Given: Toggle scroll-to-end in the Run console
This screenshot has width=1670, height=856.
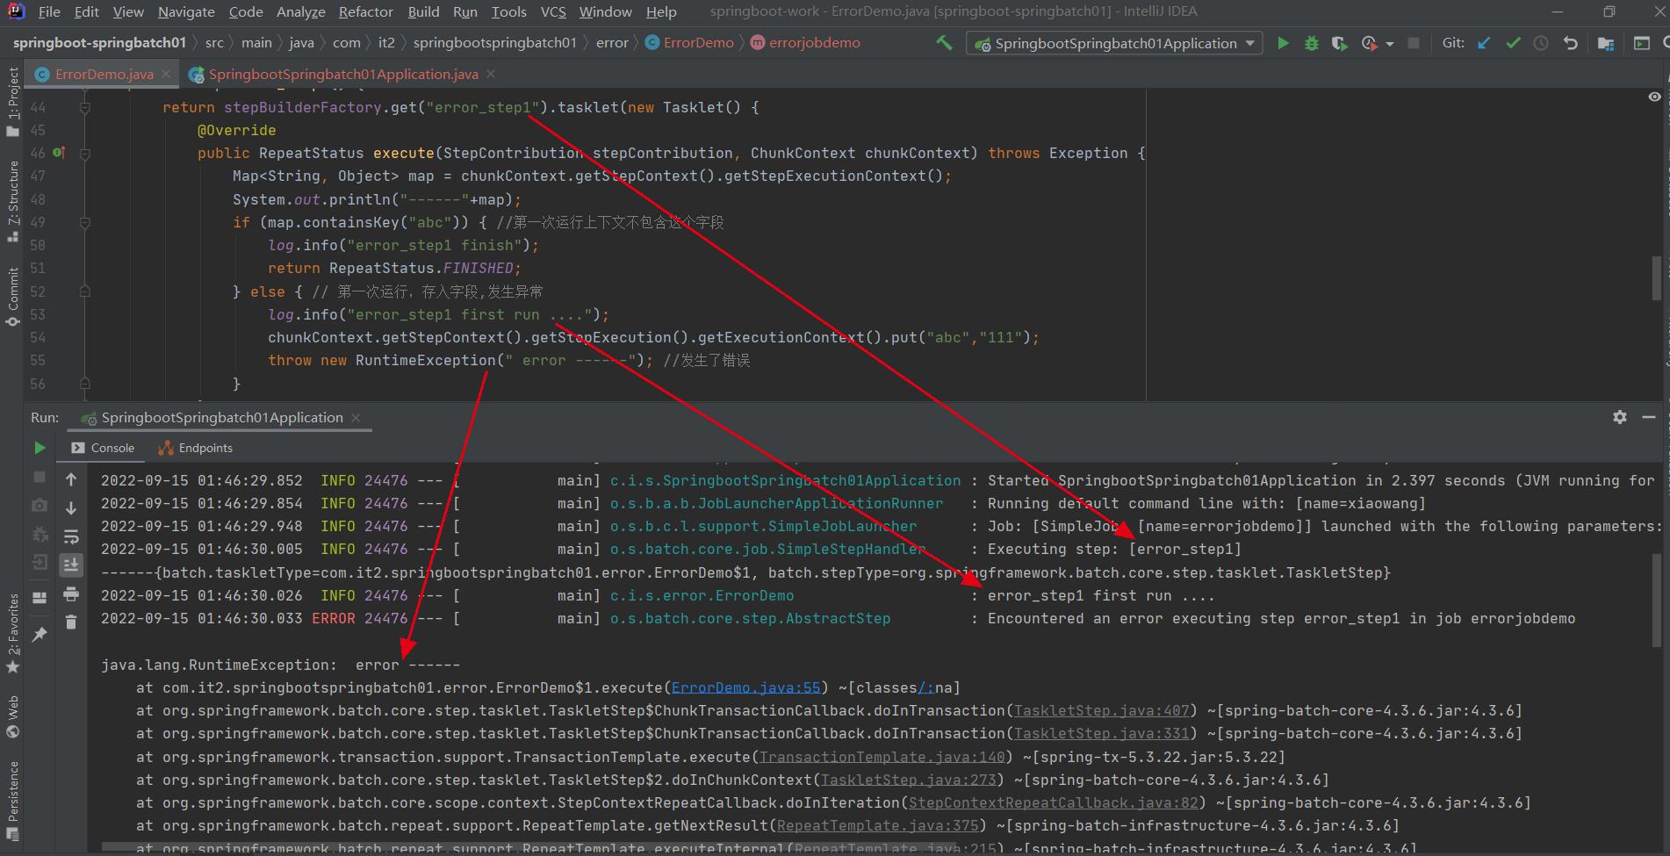Looking at the screenshot, I should click(71, 565).
